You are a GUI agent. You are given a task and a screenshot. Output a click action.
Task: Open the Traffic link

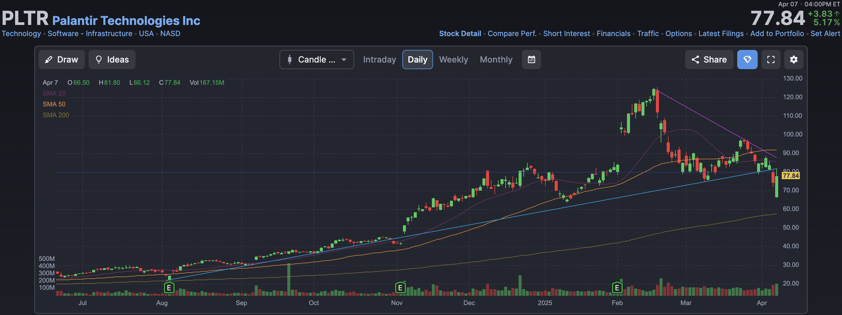tap(648, 33)
